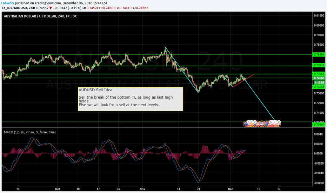Screen dimensions: 327x193
Task: Click the 17 date tick on time axis
Action: coord(98,189)
